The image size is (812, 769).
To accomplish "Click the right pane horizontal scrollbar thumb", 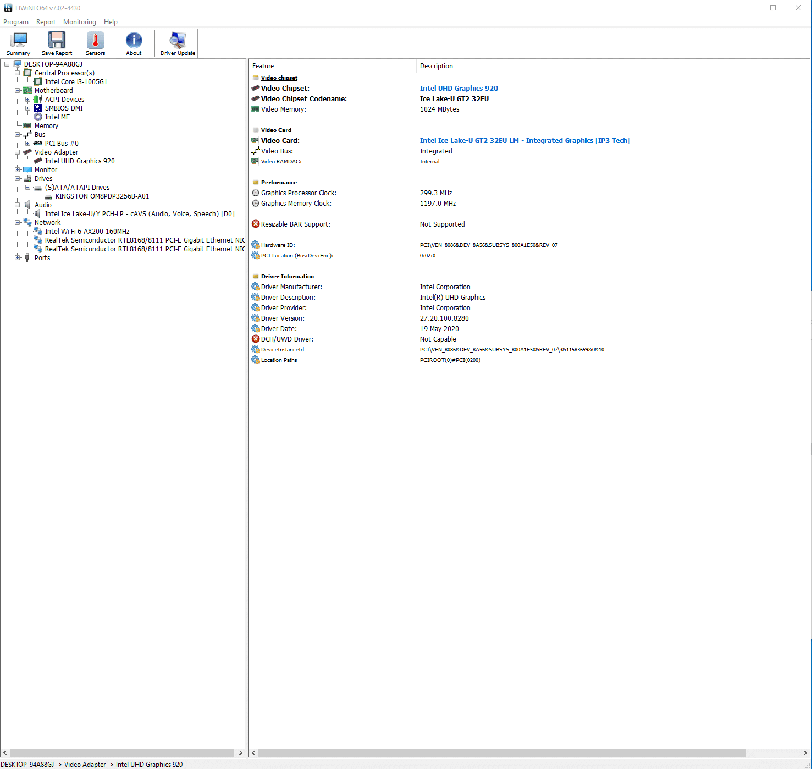I will point(502,752).
